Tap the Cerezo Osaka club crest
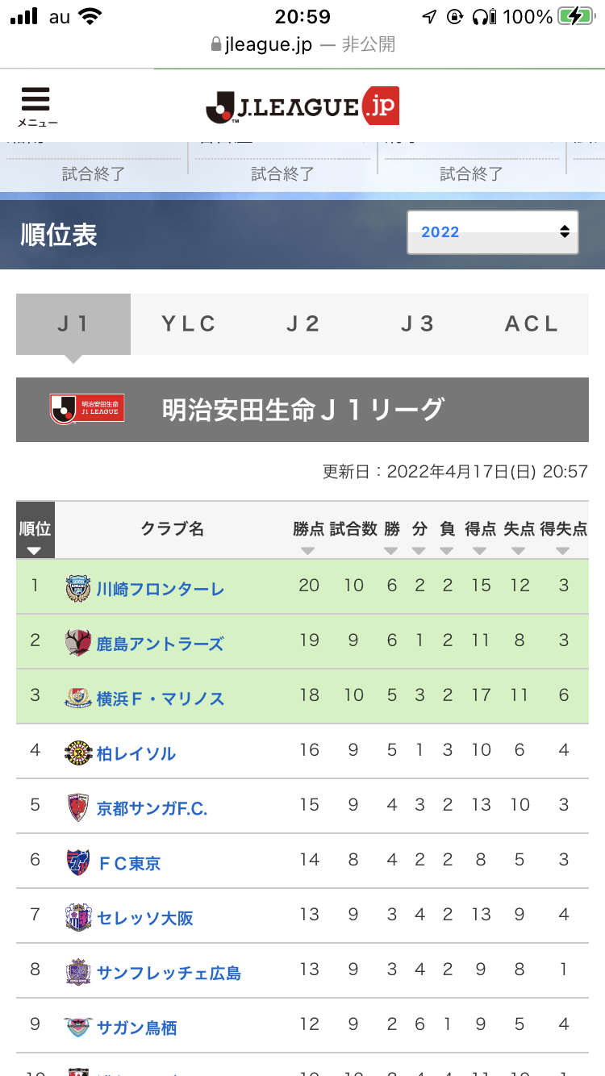This screenshot has width=605, height=1076. click(x=78, y=917)
